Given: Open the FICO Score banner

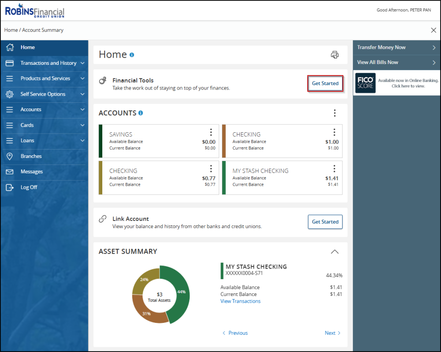Looking at the screenshot, I should 396,82.
